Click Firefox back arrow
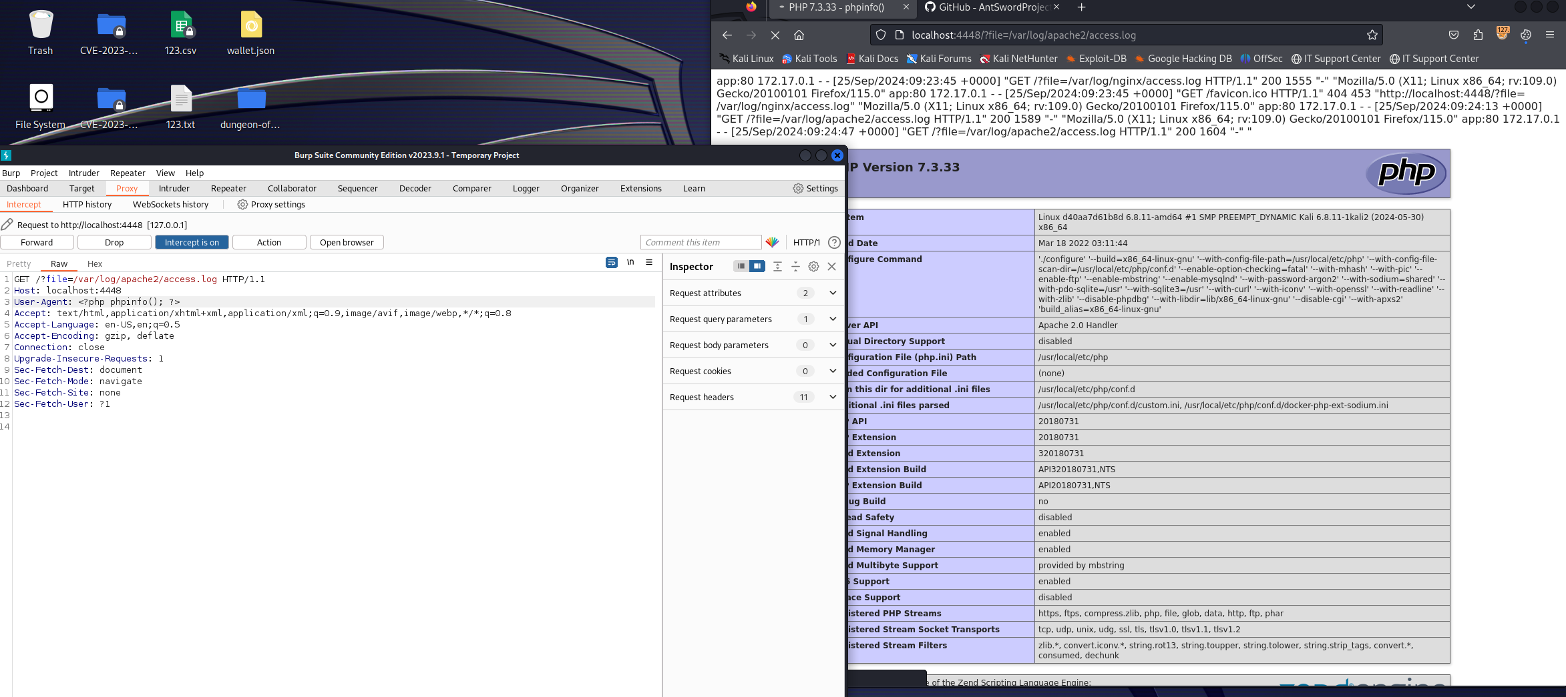 tap(727, 35)
